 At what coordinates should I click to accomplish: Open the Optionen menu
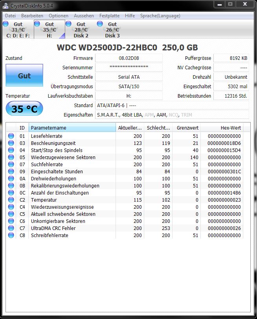pos(59,16)
